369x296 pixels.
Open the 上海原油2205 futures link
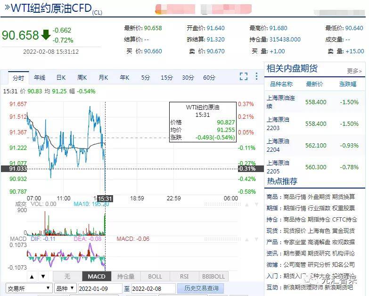[x=278, y=167]
